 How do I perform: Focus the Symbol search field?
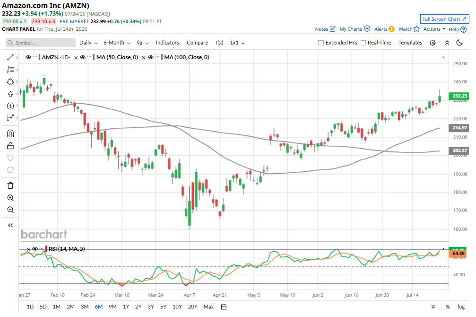[x=41, y=43]
